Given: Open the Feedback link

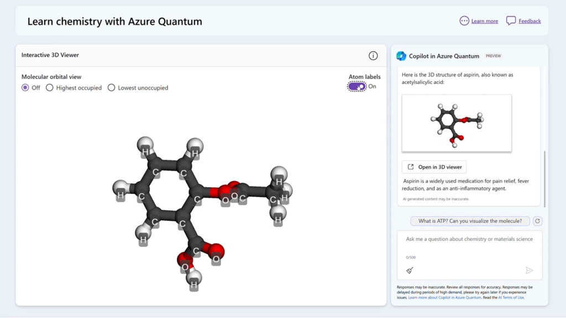Looking at the screenshot, I should point(530,22).
